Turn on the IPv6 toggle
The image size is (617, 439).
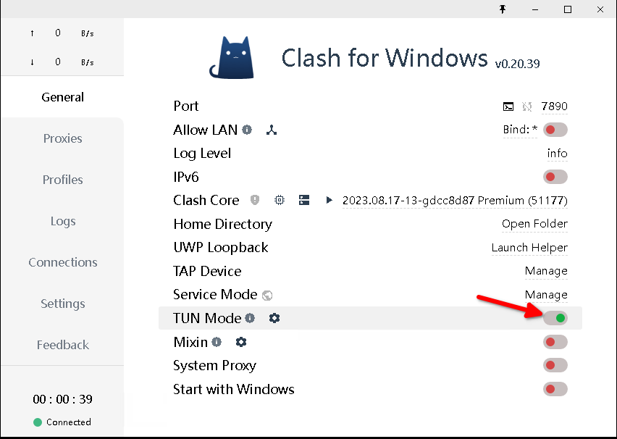click(555, 177)
